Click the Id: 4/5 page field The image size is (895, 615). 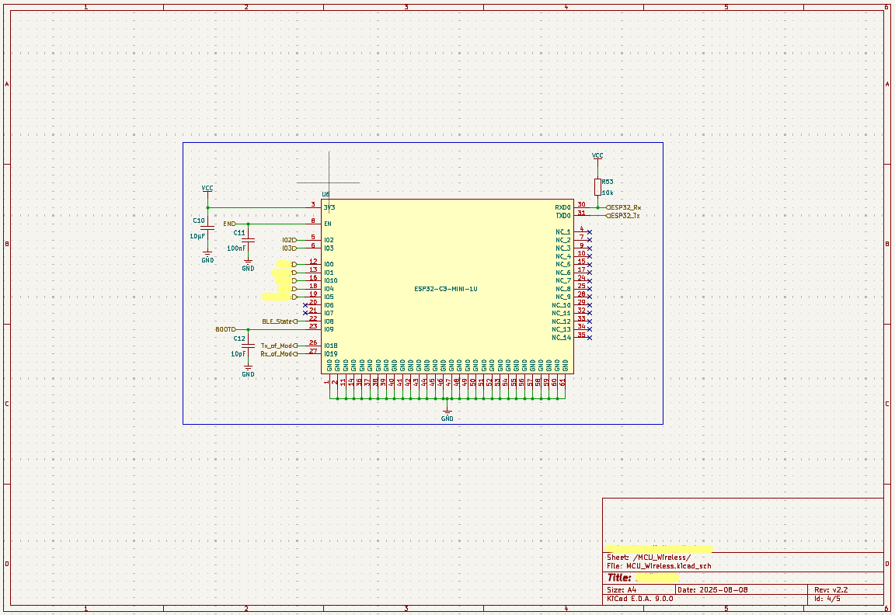[827, 599]
